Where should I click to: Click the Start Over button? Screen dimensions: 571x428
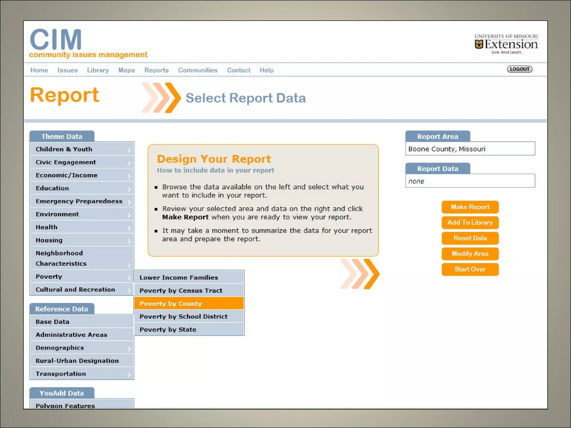(470, 269)
